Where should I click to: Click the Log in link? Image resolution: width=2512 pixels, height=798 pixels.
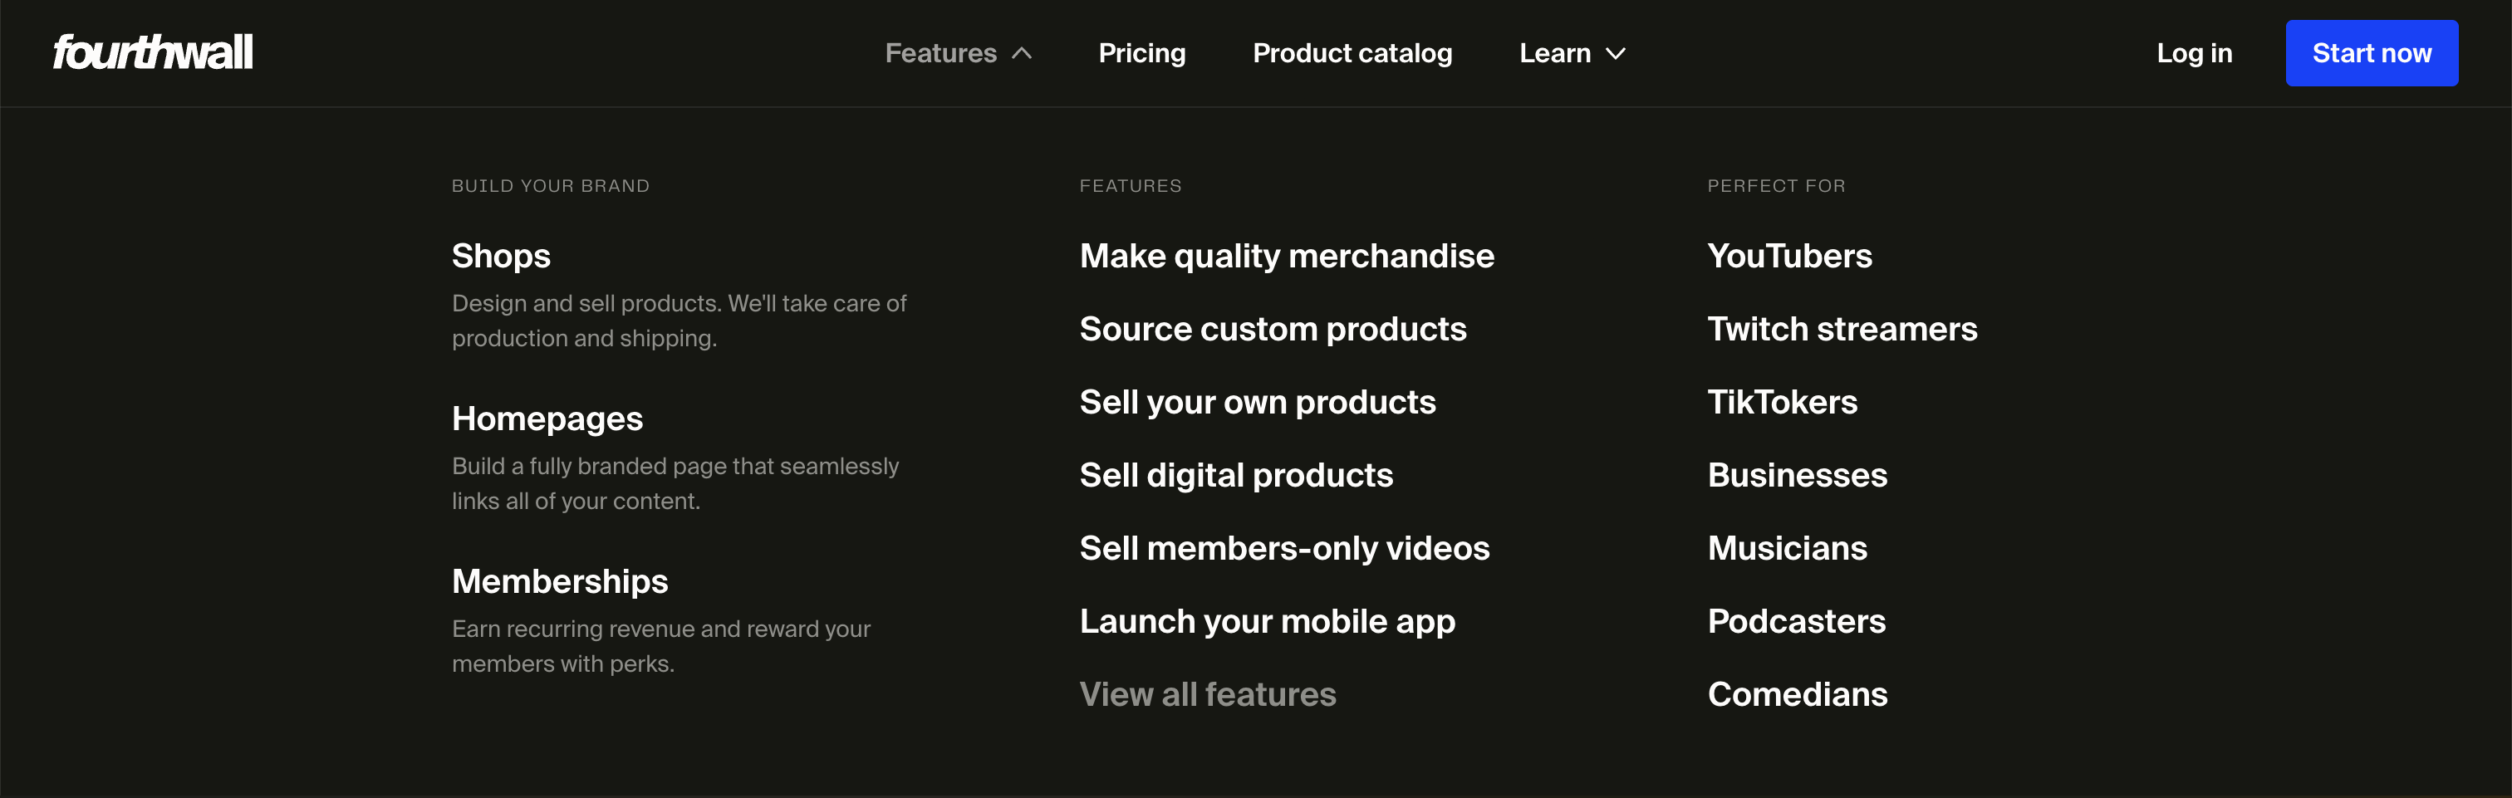[2193, 54]
